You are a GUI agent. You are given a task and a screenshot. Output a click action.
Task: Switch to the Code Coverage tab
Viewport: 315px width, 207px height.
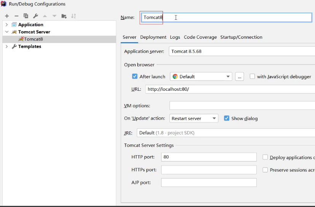point(200,37)
